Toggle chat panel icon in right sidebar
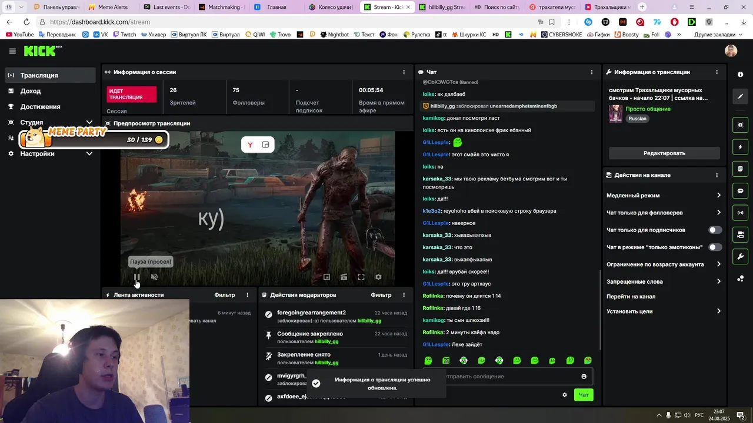Image resolution: width=753 pixels, height=423 pixels. click(740, 191)
